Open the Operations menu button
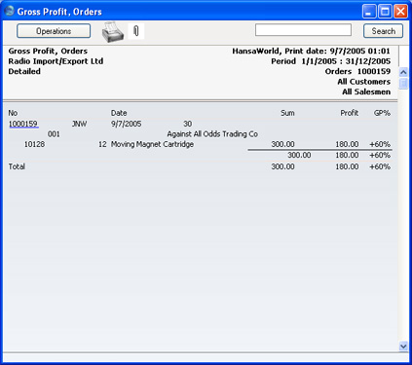 click(54, 31)
